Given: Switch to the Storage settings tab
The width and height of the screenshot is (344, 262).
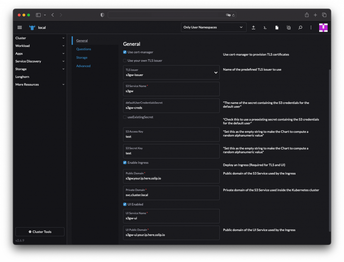Looking at the screenshot, I should point(82,58).
